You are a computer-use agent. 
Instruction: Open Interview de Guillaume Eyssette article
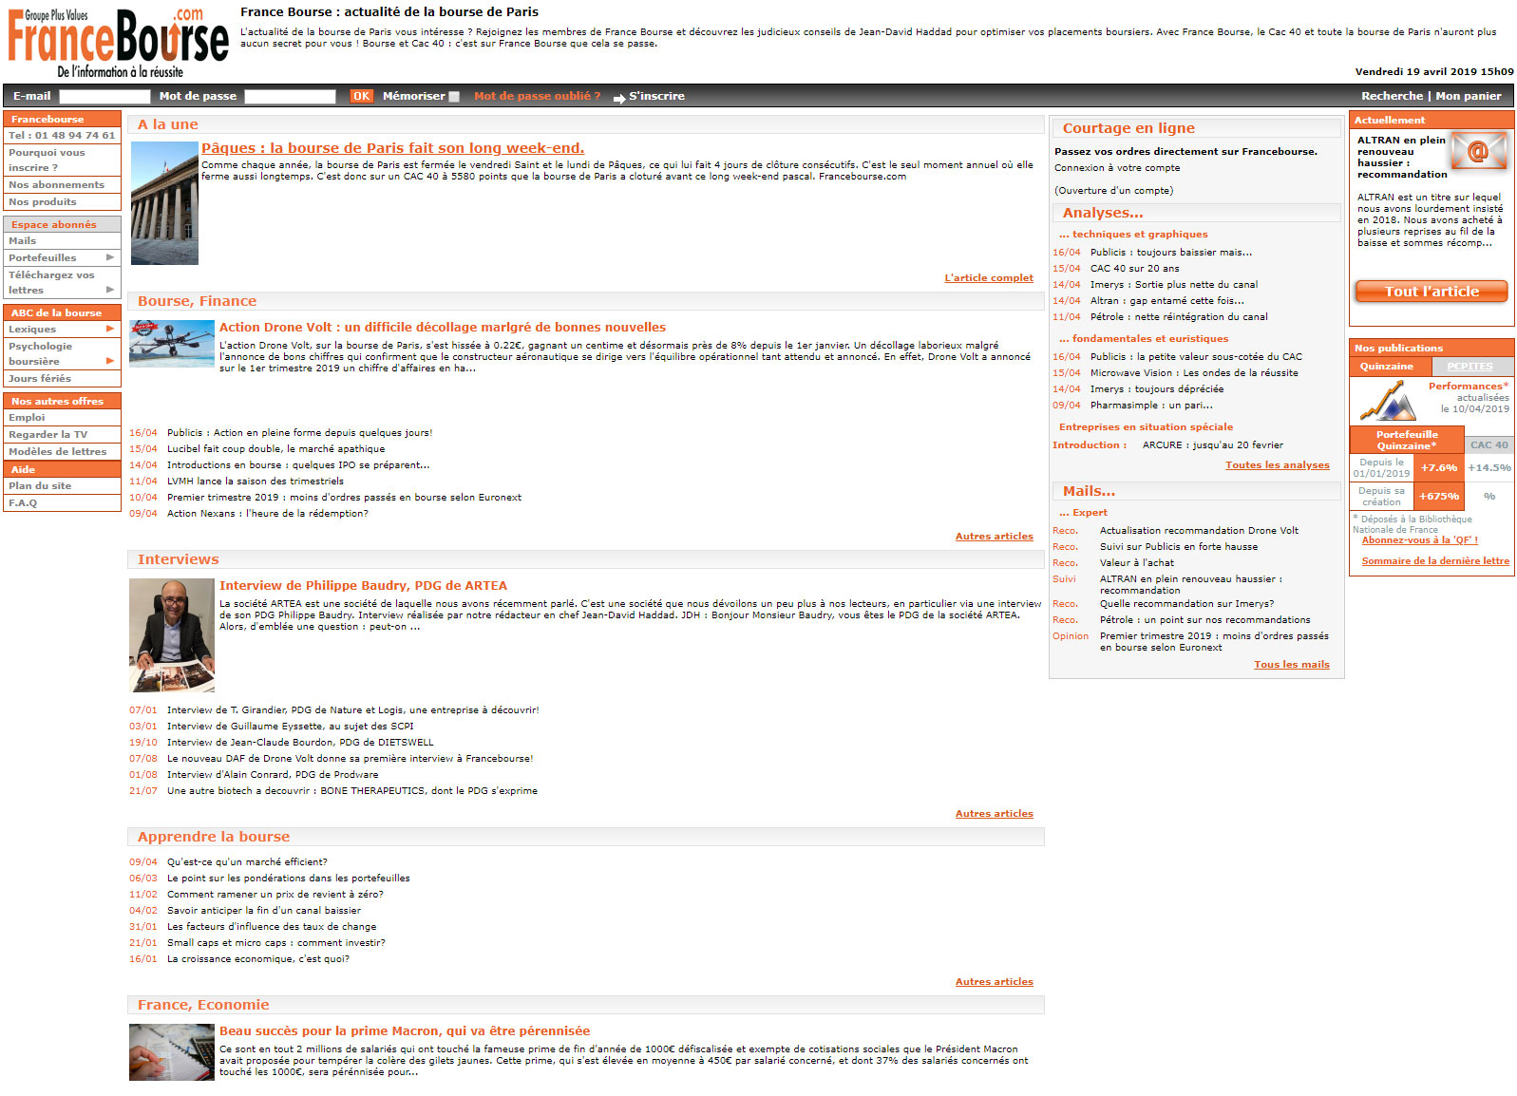coord(290,727)
